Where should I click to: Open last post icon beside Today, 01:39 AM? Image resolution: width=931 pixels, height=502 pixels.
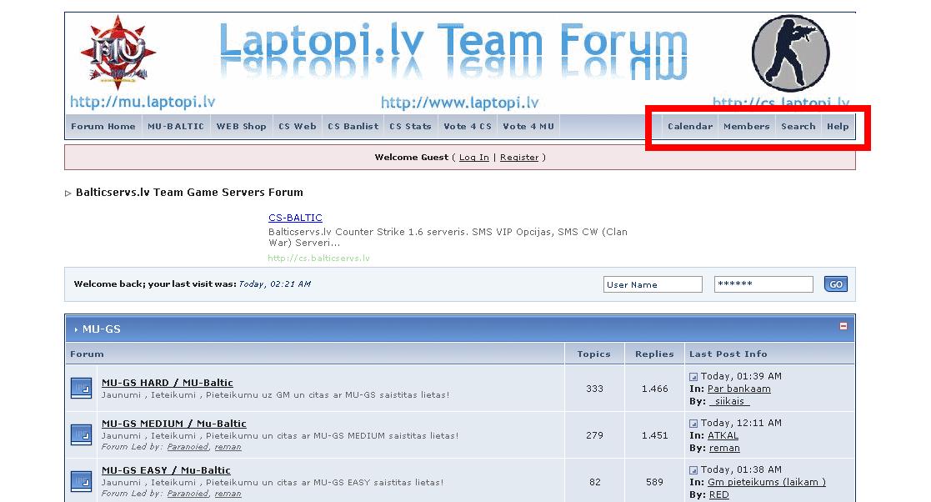coord(693,377)
